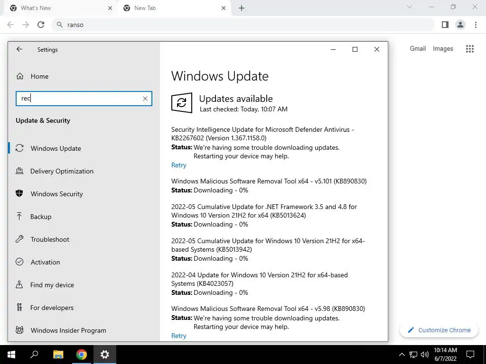Open For developers settings

coord(84,308)
